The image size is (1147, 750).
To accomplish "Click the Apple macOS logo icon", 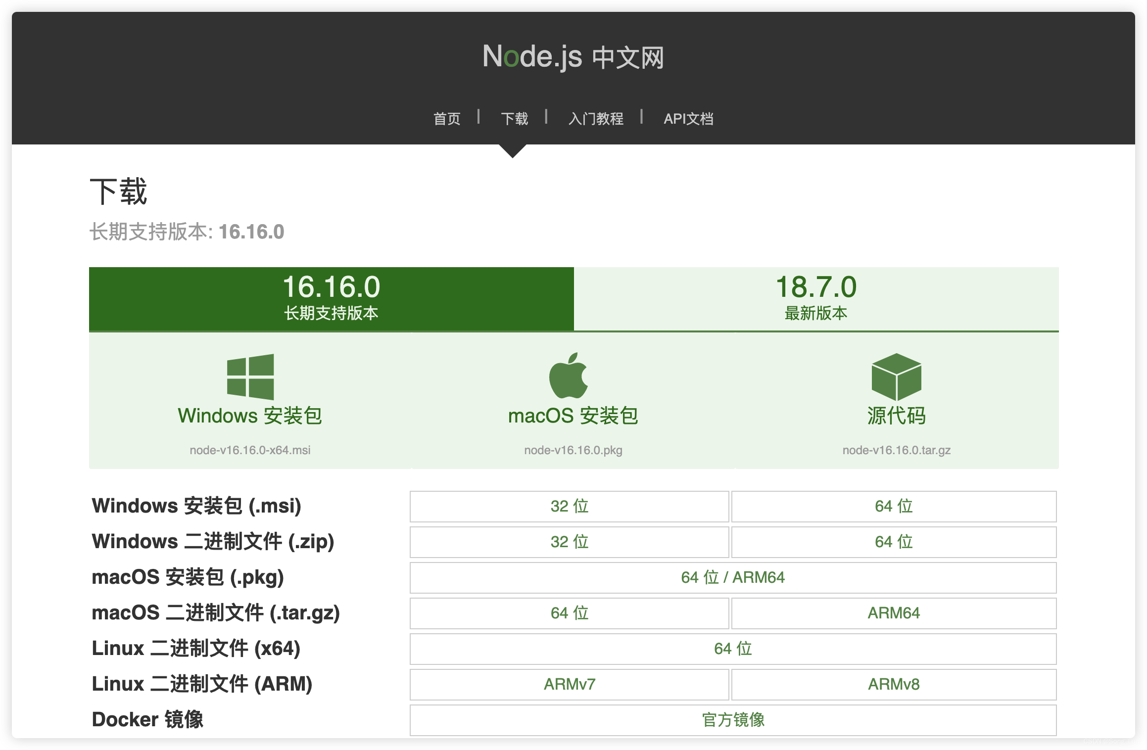I will [568, 375].
